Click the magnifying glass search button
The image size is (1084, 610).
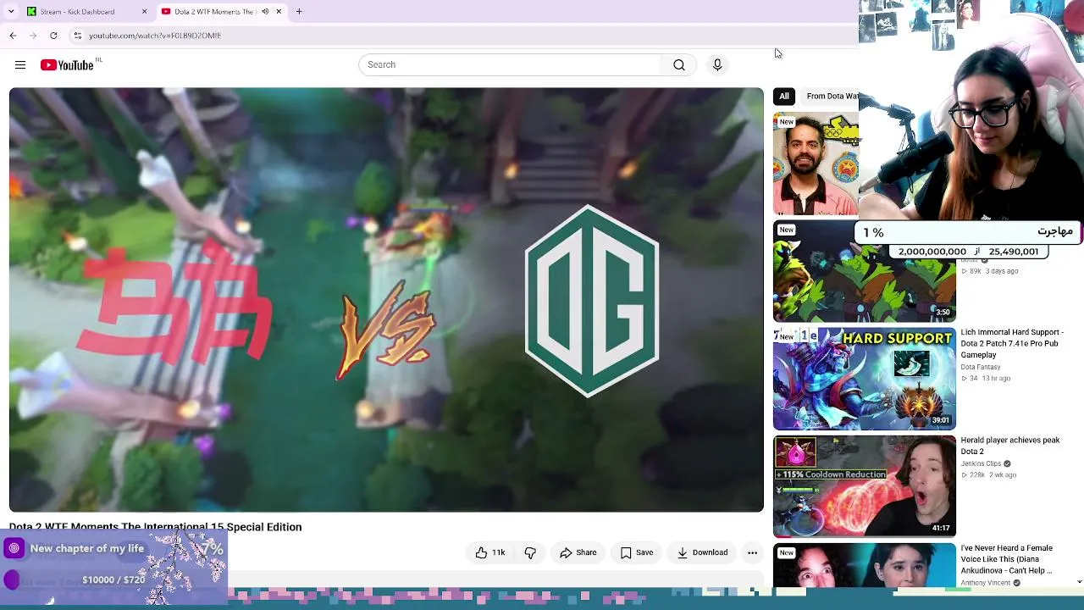[679, 65]
